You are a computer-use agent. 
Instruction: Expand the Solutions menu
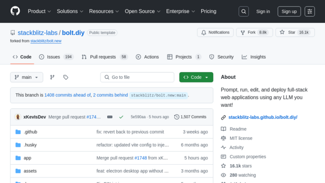point(70,11)
